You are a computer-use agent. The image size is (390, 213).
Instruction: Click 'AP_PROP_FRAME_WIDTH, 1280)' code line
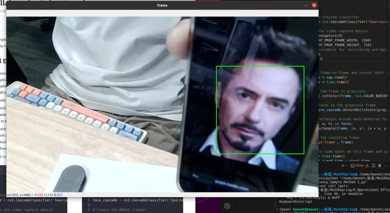345,40
